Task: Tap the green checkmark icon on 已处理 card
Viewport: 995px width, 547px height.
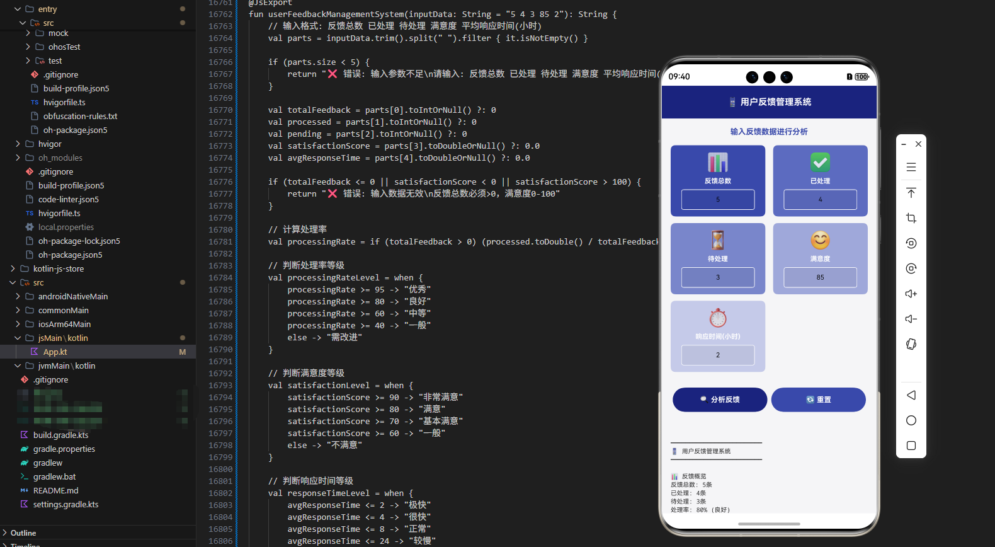Action: click(820, 163)
